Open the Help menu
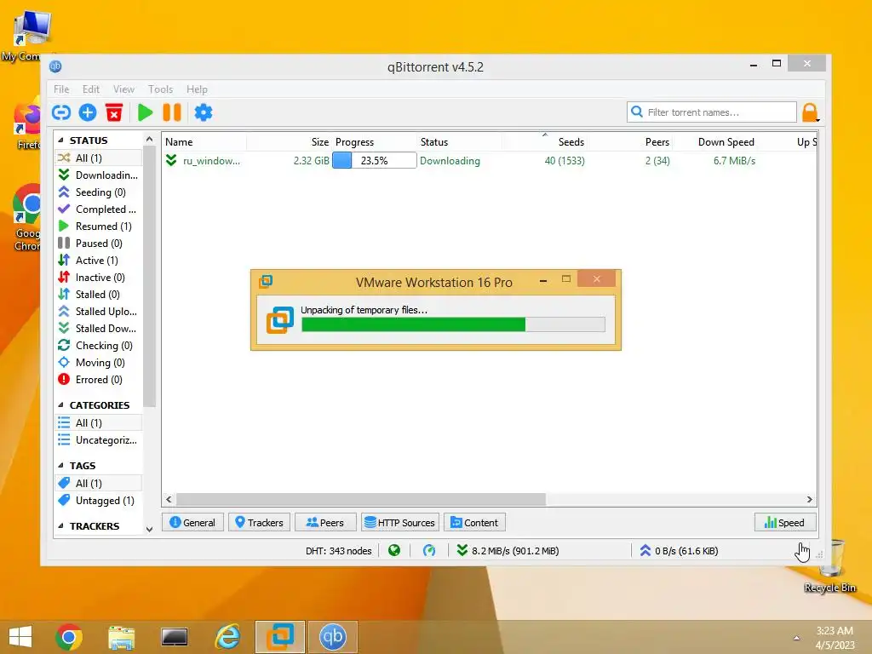 click(197, 89)
